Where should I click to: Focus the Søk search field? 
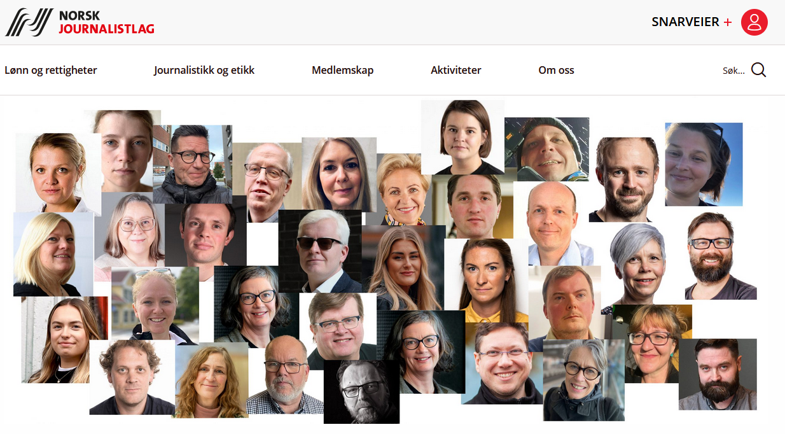coord(733,71)
